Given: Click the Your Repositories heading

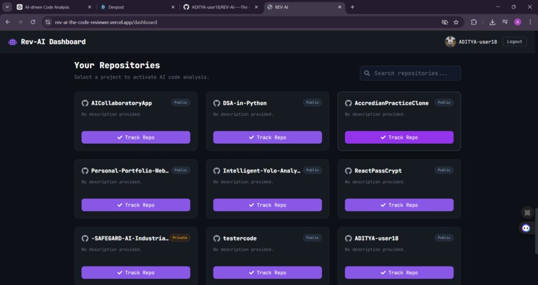Looking at the screenshot, I should [117, 65].
